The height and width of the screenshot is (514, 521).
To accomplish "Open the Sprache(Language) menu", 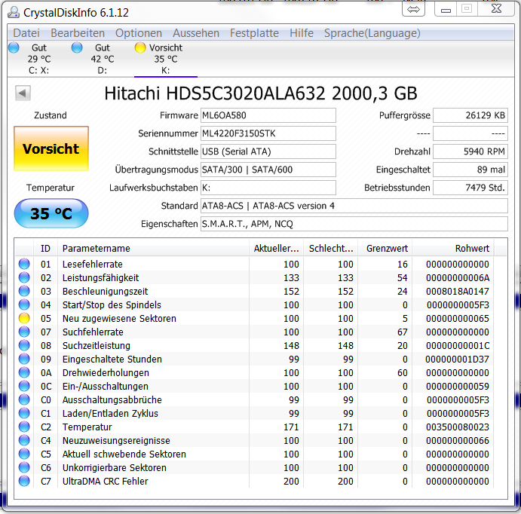I will tap(372, 33).
